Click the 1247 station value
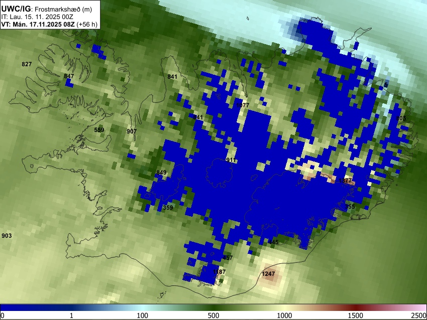 [x=268, y=274]
